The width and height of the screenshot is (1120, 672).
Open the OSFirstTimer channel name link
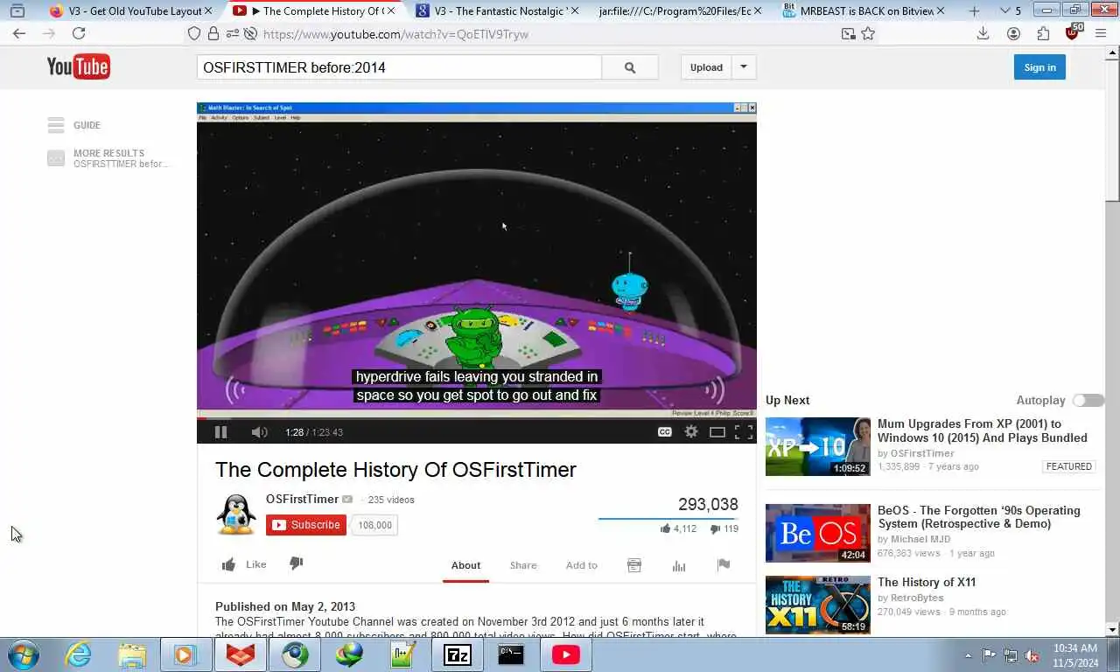[302, 499]
